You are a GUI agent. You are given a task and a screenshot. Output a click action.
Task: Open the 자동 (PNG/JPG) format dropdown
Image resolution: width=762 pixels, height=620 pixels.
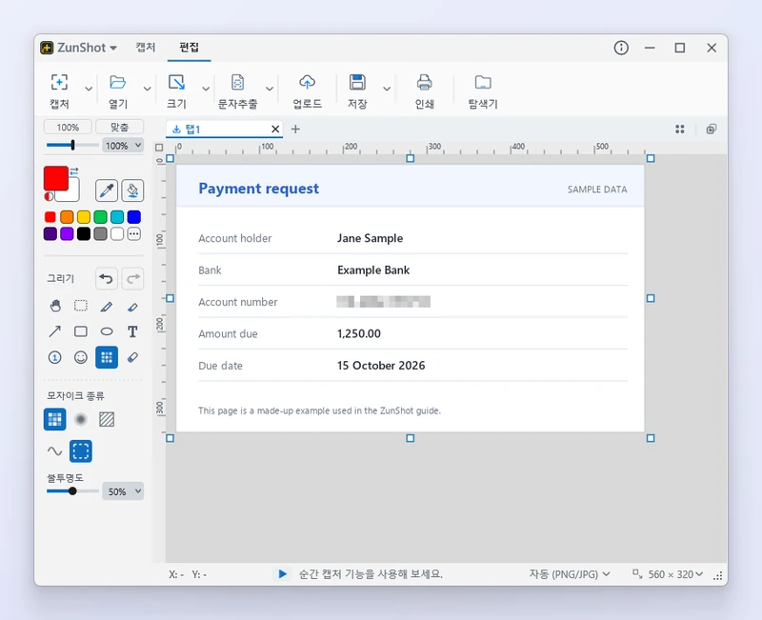pyautogui.click(x=570, y=574)
